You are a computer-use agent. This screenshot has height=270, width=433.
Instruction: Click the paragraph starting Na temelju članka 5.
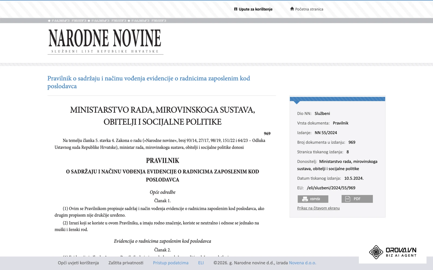[160, 144]
